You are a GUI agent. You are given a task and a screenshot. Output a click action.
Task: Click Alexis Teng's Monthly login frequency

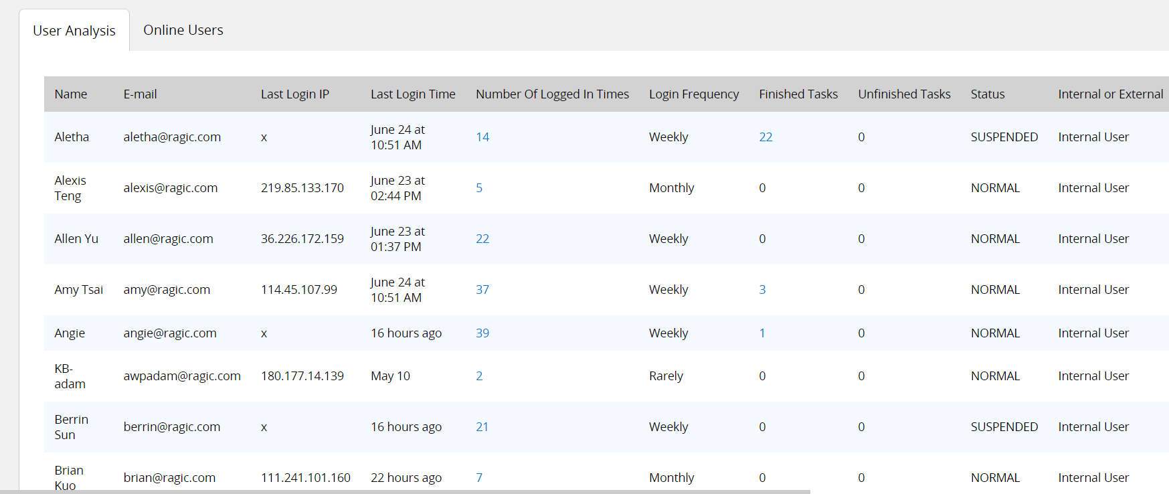(x=671, y=188)
